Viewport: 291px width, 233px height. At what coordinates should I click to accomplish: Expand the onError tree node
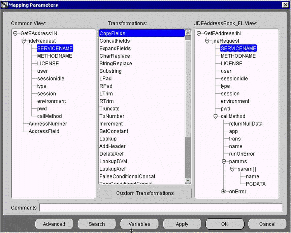click(224, 192)
